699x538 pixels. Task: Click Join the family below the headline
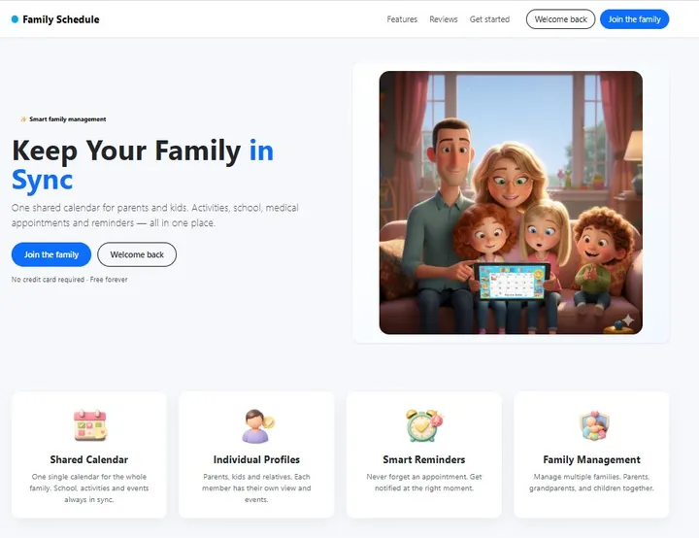click(51, 254)
